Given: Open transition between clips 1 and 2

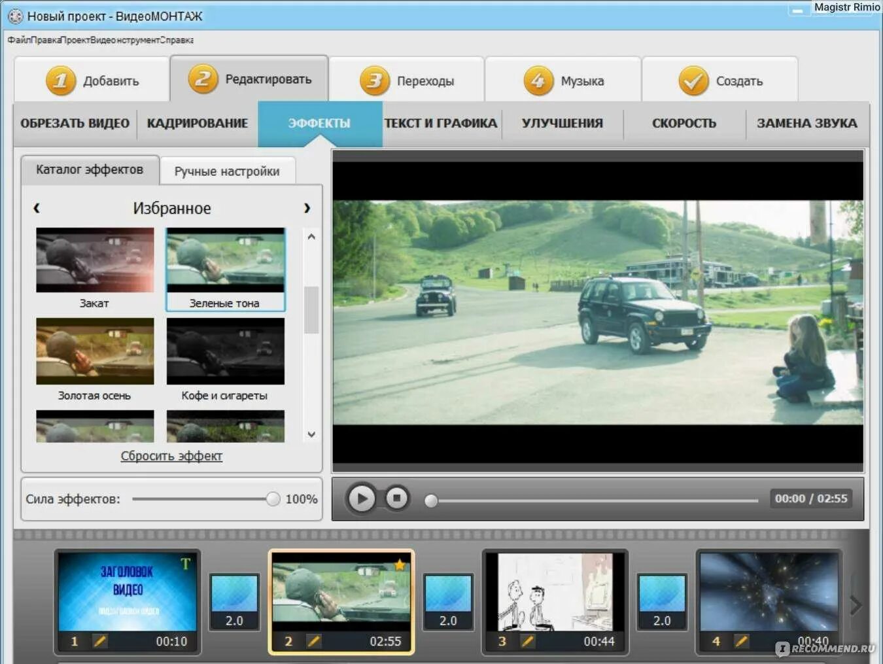Looking at the screenshot, I should 234,602.
